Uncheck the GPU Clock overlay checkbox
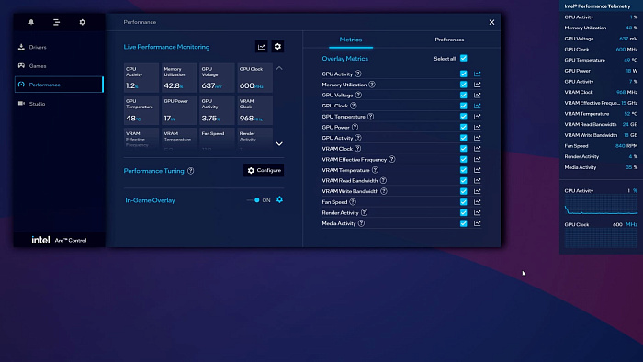Viewport: 643px width, 362px height. point(463,106)
